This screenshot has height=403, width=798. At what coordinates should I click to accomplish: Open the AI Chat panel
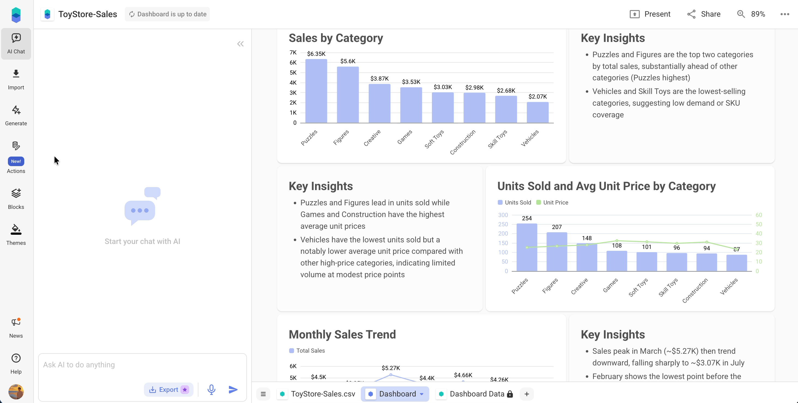tap(16, 43)
